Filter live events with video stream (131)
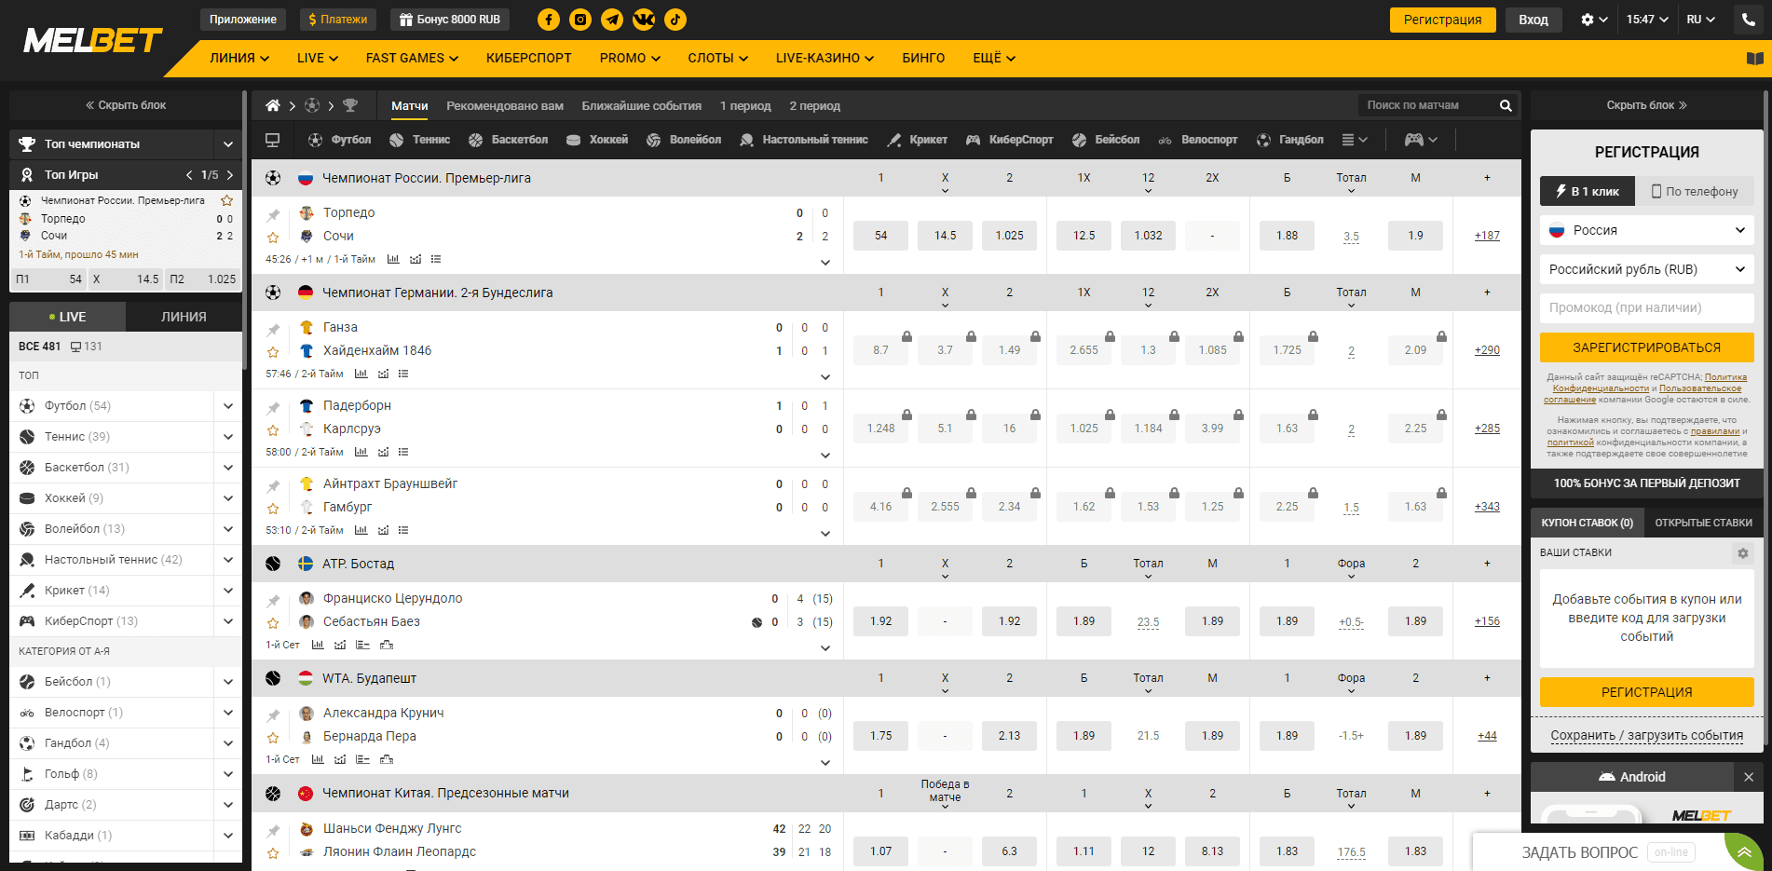This screenshot has width=1772, height=871. pyautogui.click(x=87, y=347)
